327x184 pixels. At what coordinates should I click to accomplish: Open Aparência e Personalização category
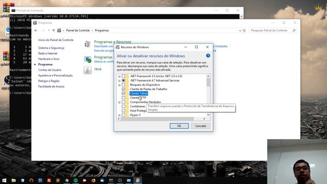point(55,75)
